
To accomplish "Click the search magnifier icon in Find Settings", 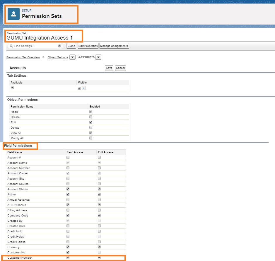I will tap(11, 46).
